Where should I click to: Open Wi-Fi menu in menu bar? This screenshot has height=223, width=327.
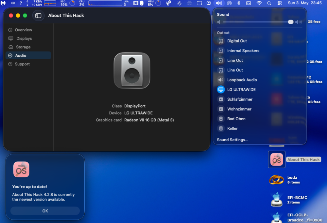(x=259, y=3)
